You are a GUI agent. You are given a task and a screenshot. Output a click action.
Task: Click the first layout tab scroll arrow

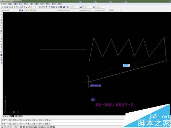pos(4,116)
